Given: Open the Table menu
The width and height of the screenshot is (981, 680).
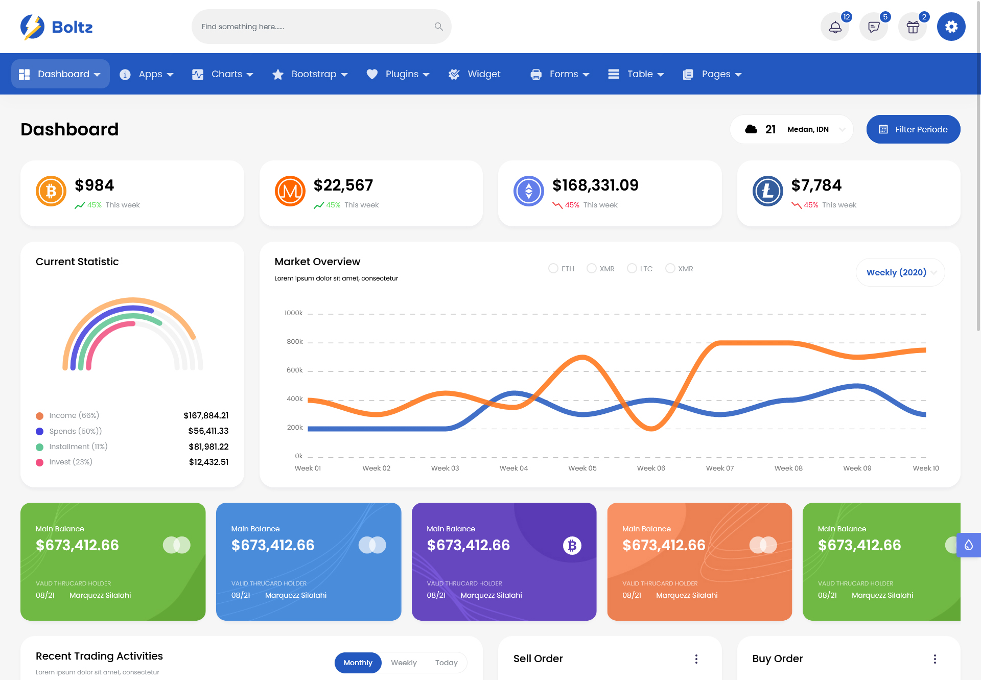Looking at the screenshot, I should coord(636,74).
